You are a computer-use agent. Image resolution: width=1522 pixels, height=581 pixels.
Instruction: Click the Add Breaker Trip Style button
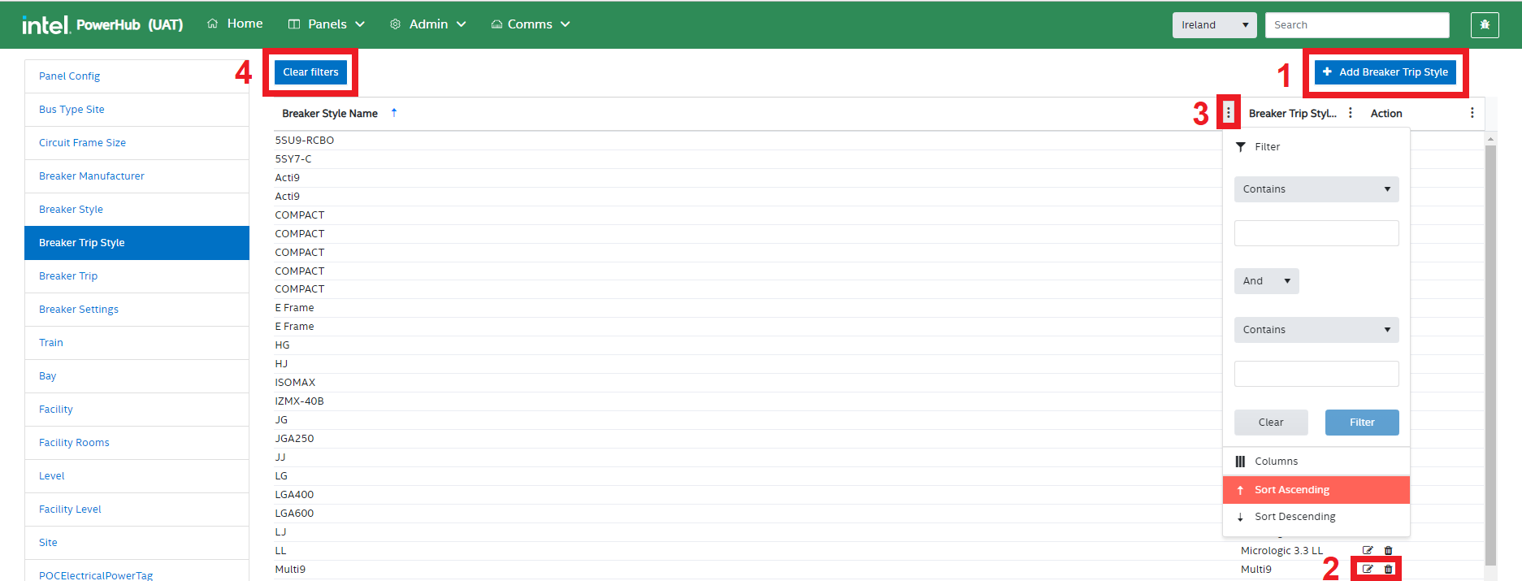tap(1385, 72)
